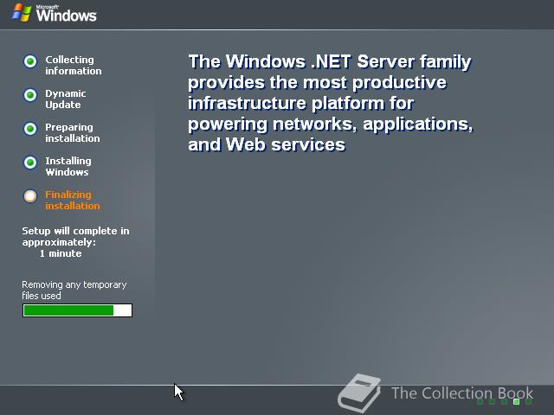554x415 pixels.
Task: Click the 'Setup will complete in approximately:' text
Action: tap(75, 236)
